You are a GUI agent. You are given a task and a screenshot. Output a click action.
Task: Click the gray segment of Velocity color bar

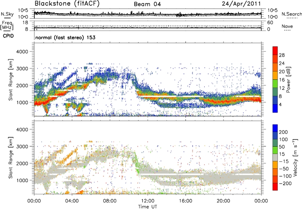click(275, 158)
